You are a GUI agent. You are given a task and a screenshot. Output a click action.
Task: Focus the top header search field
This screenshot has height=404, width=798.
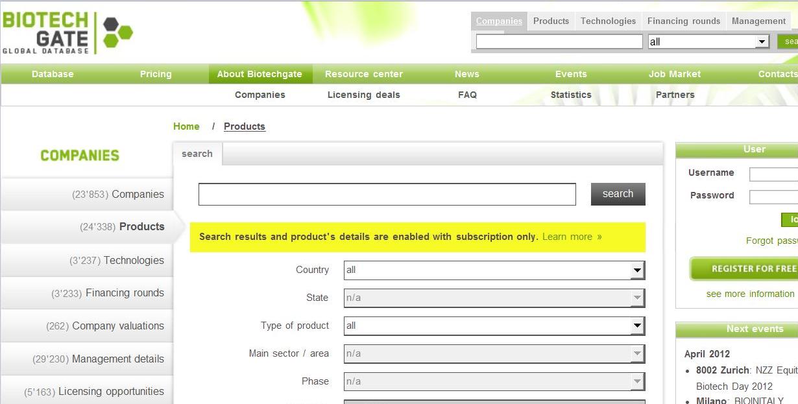click(559, 42)
